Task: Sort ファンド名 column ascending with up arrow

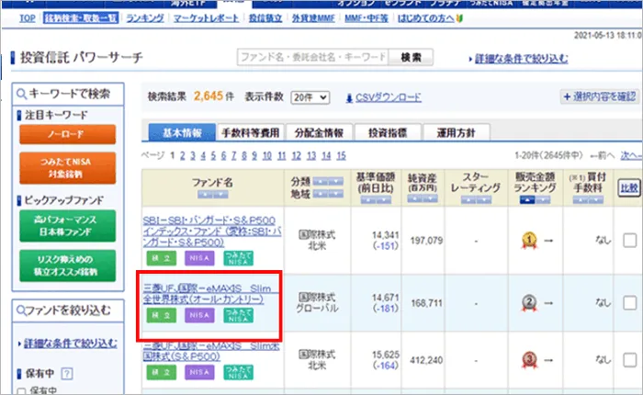Action: tap(205, 195)
